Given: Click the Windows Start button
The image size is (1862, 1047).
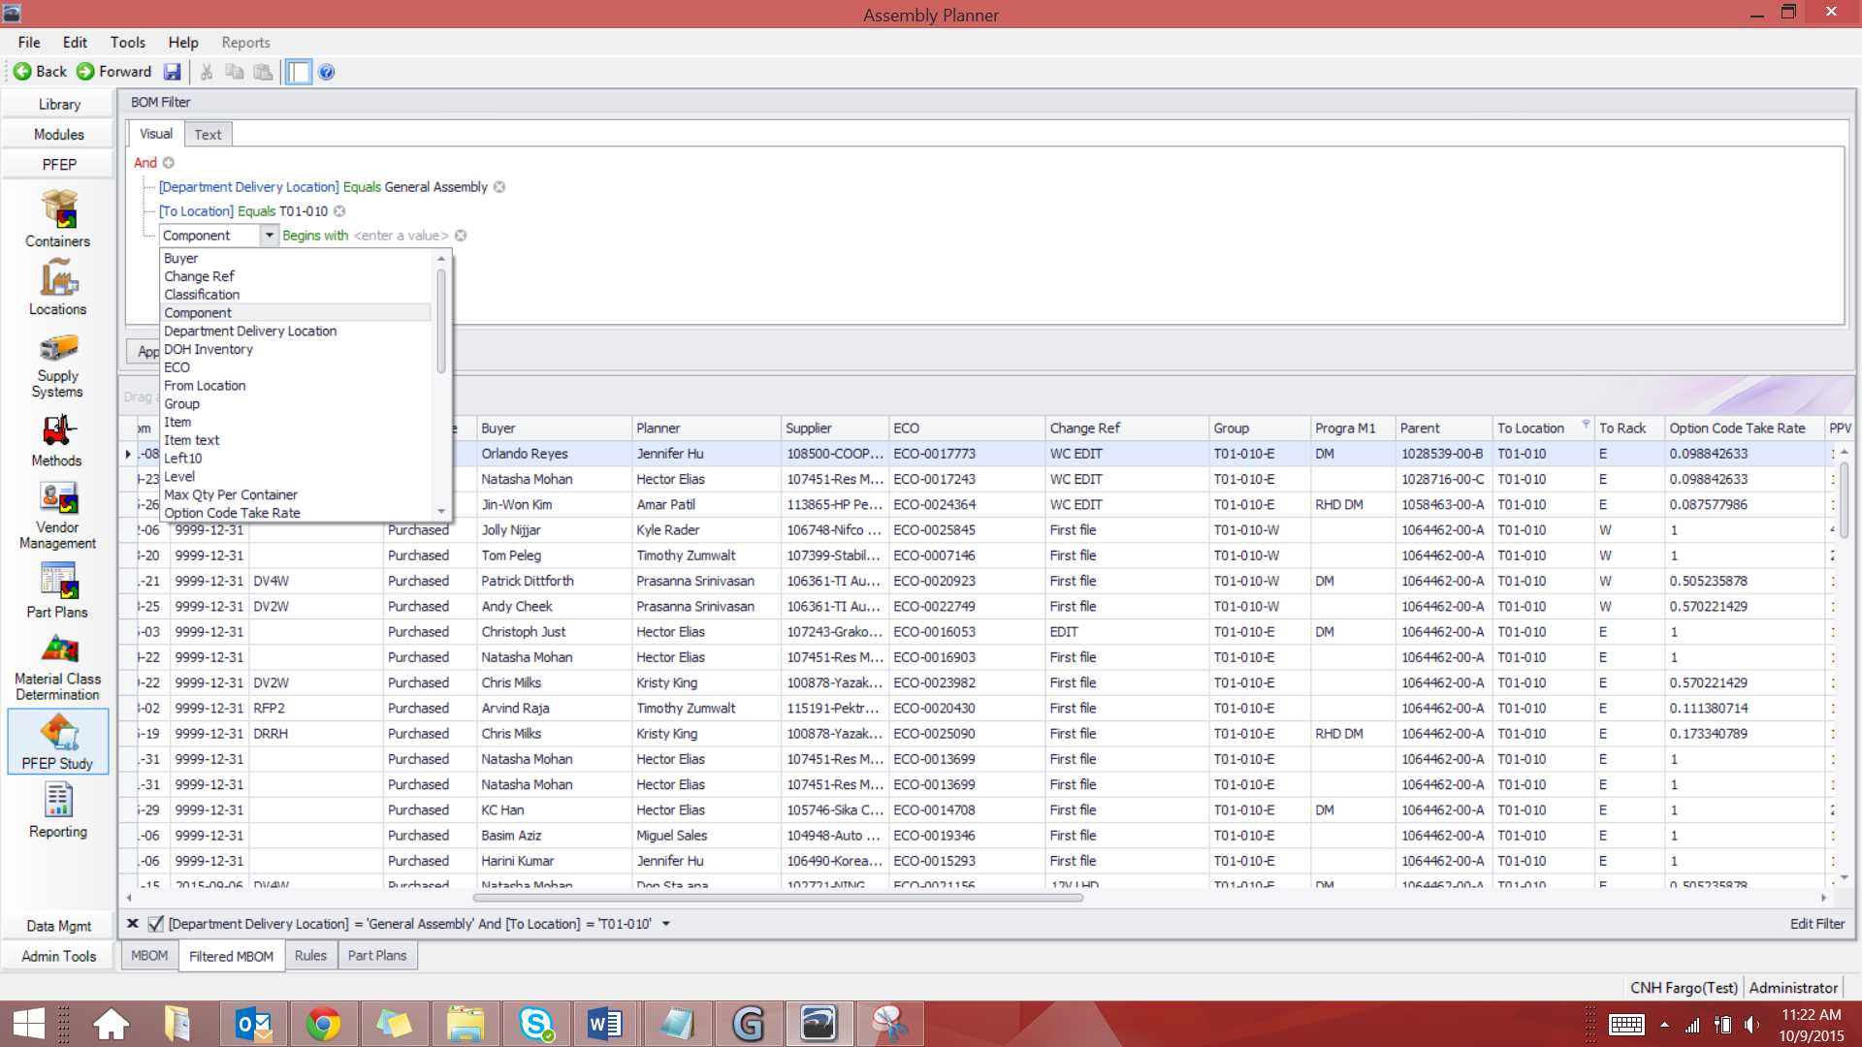Looking at the screenshot, I should (x=29, y=1024).
